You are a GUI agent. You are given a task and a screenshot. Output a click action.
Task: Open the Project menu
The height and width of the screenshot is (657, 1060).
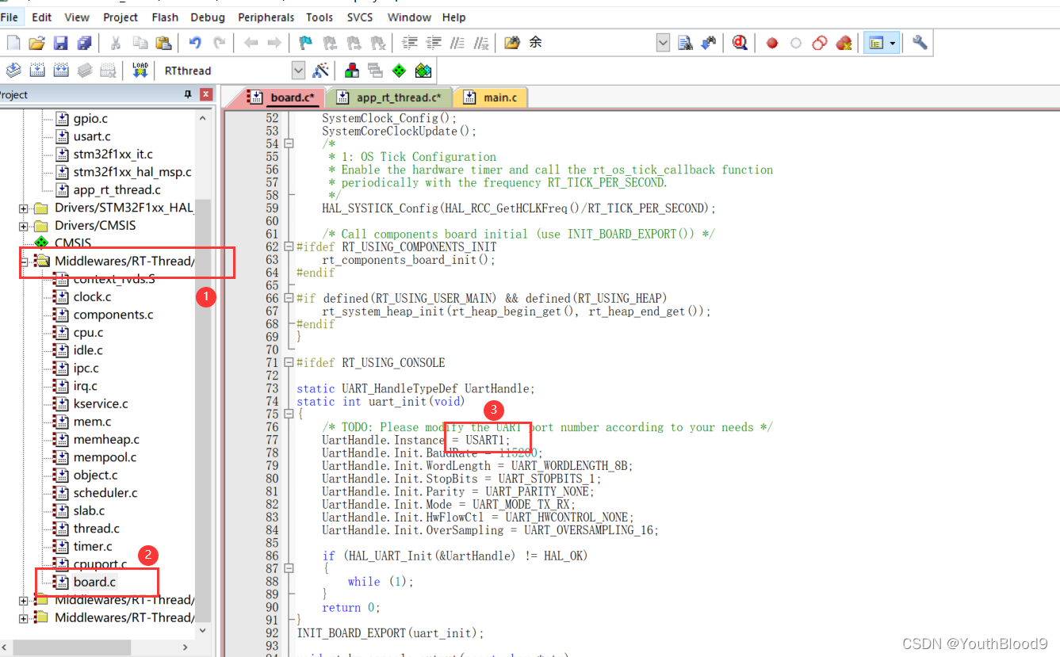point(121,17)
